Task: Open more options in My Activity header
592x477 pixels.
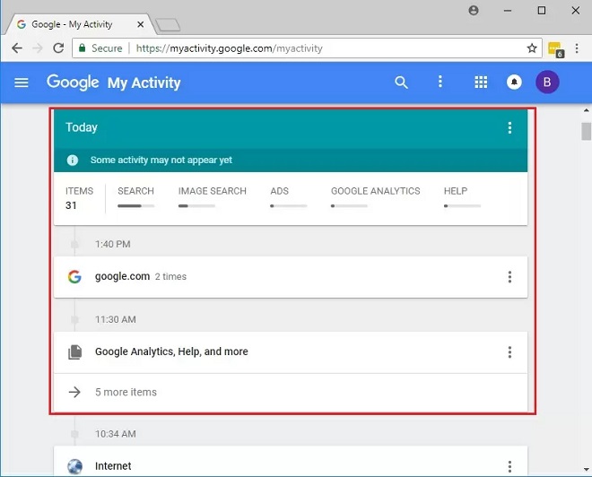Action: (440, 82)
